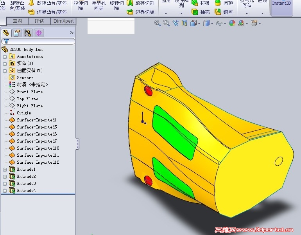This screenshot has height=235, width=301.
Task: Click the upper red circular face
Action: coord(148,91)
